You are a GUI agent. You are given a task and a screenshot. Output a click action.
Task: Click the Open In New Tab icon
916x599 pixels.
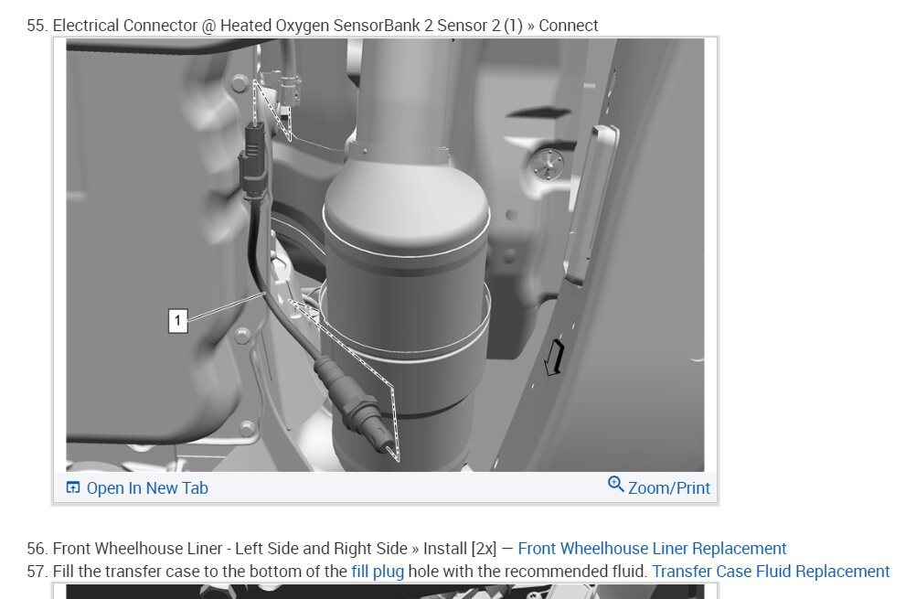coord(73,487)
